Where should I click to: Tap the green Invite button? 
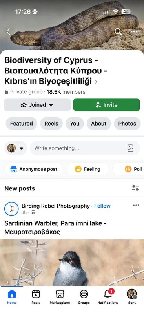107,105
